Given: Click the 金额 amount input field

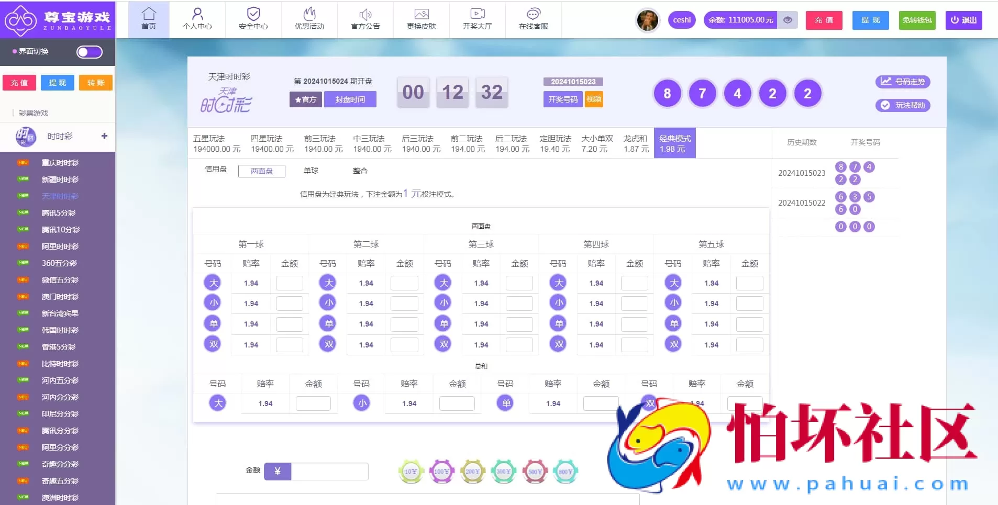Looking at the screenshot, I should click(x=330, y=470).
